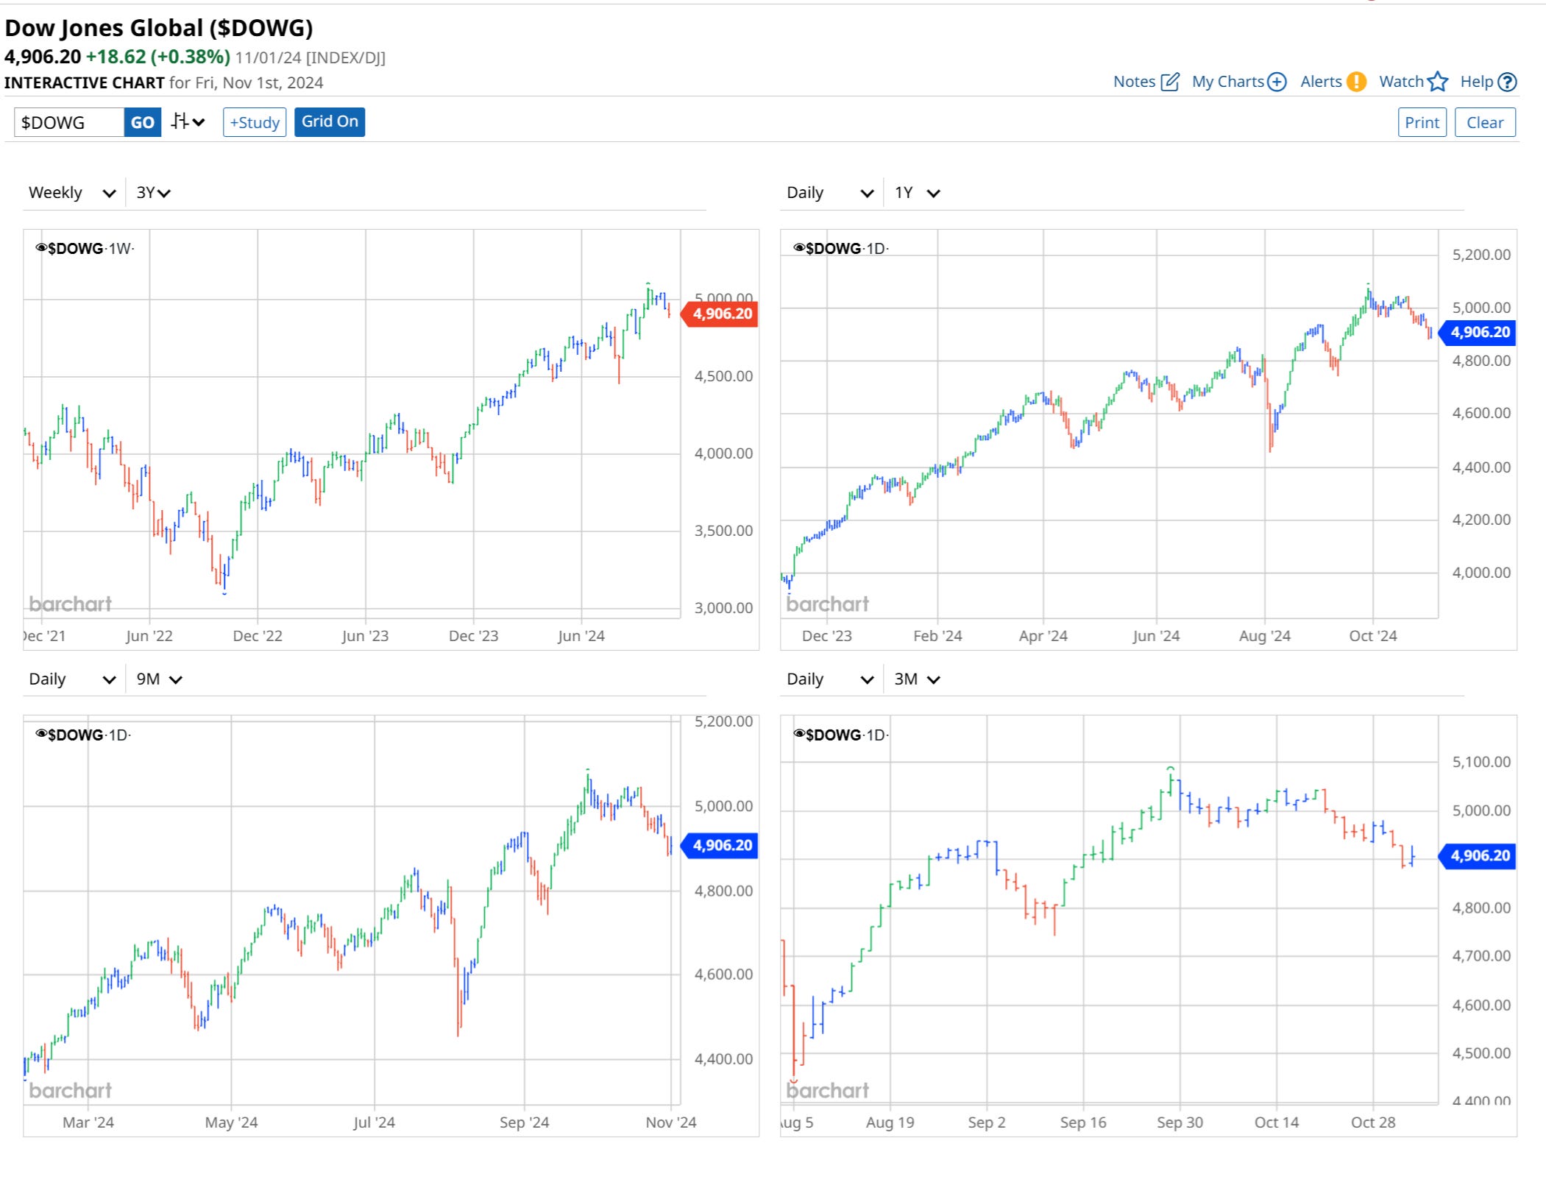Click the red 4,906.20 price tag on weekly chart

721,314
